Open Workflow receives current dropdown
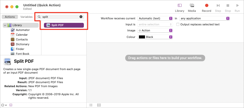The height and width of the screenshot is (108, 244). pos(155,18)
